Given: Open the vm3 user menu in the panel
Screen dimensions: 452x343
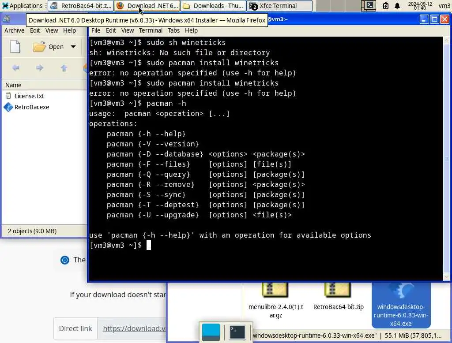Looking at the screenshot, I should pos(444,6).
